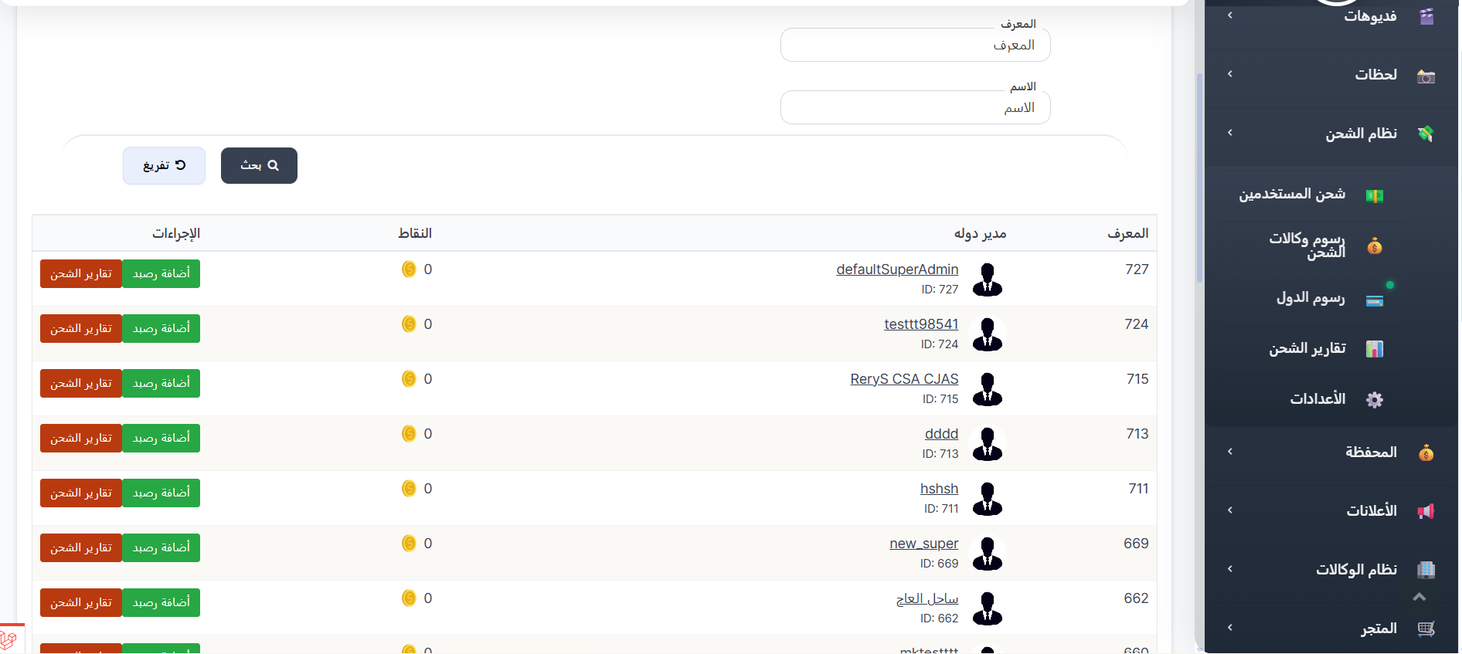Expand the الأعلانات menu chevron

[x=1230, y=510]
